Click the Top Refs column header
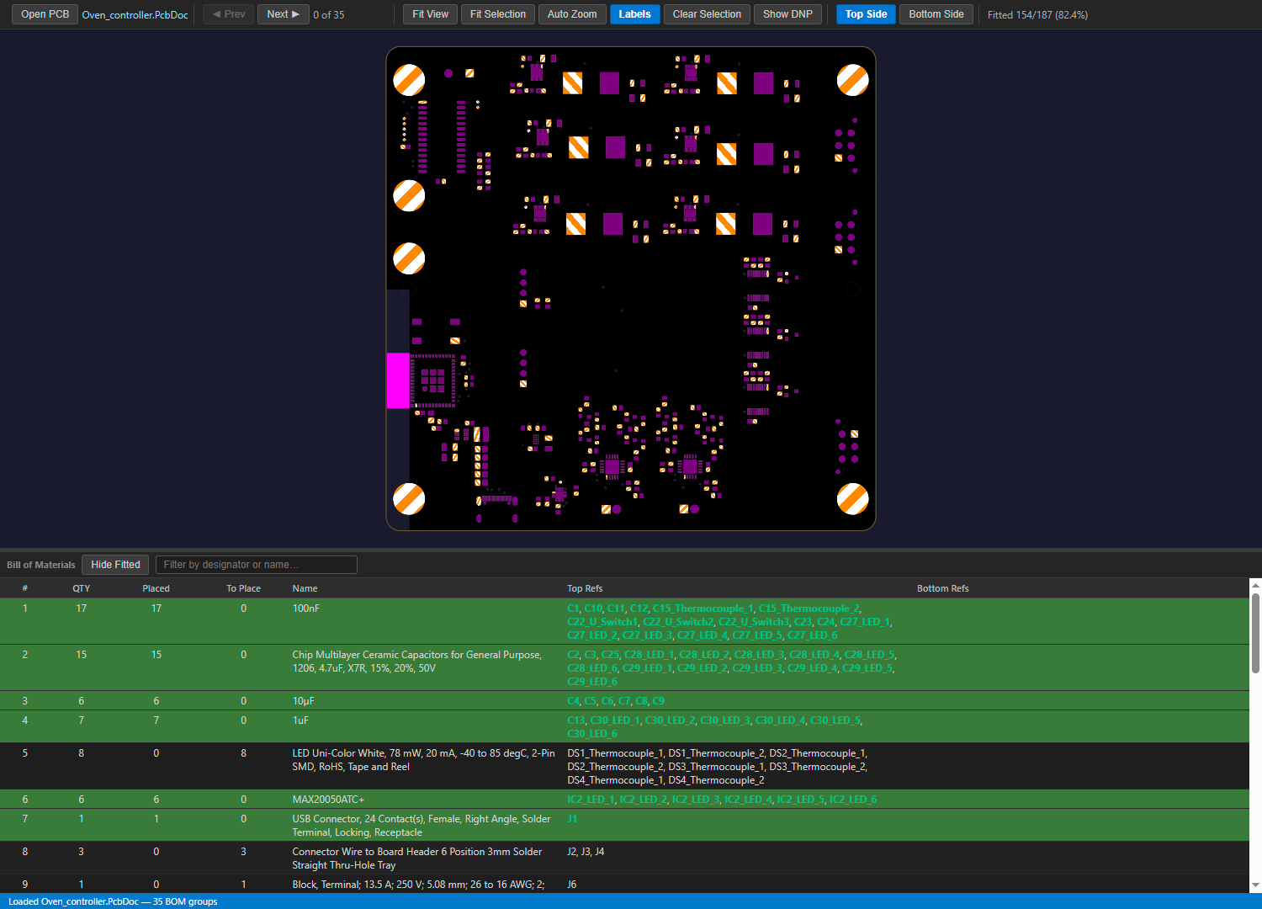This screenshot has height=909, width=1262. click(585, 588)
